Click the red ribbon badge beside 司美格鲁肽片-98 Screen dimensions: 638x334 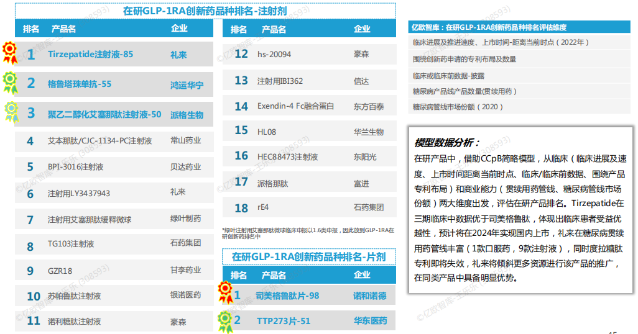[226, 292]
